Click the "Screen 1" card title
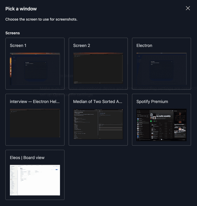 tap(18, 46)
